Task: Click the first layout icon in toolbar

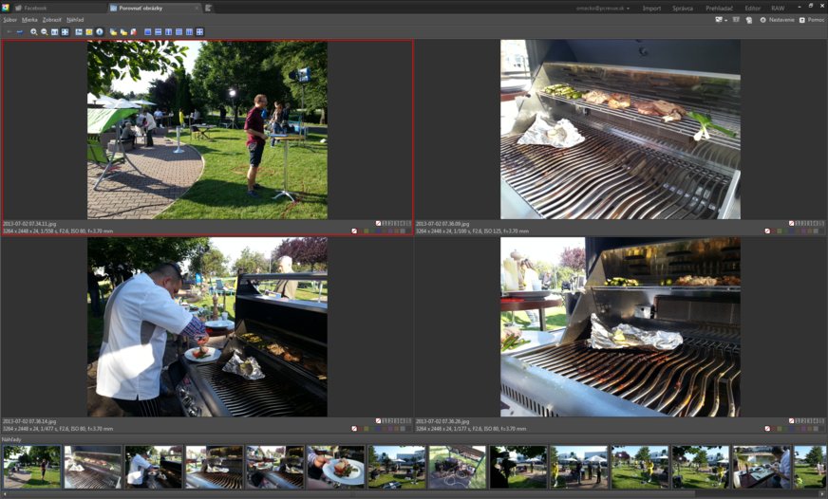Action: point(148,31)
